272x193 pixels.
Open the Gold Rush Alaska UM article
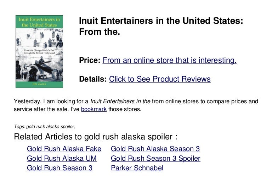62,158
